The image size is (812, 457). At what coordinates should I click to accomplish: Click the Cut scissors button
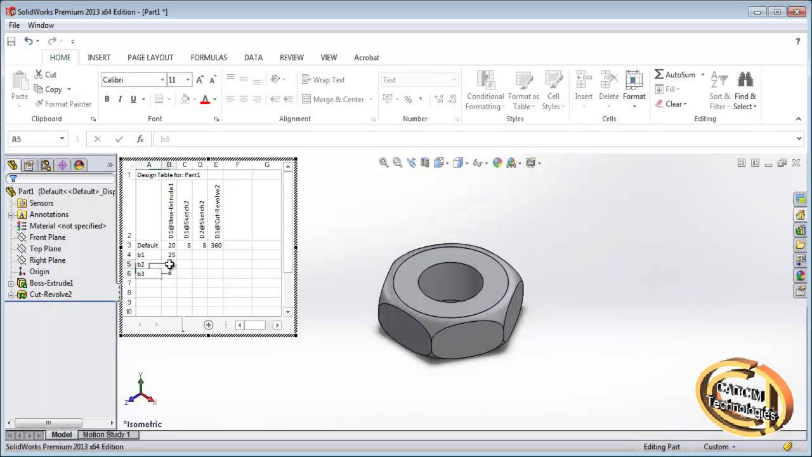coord(46,74)
